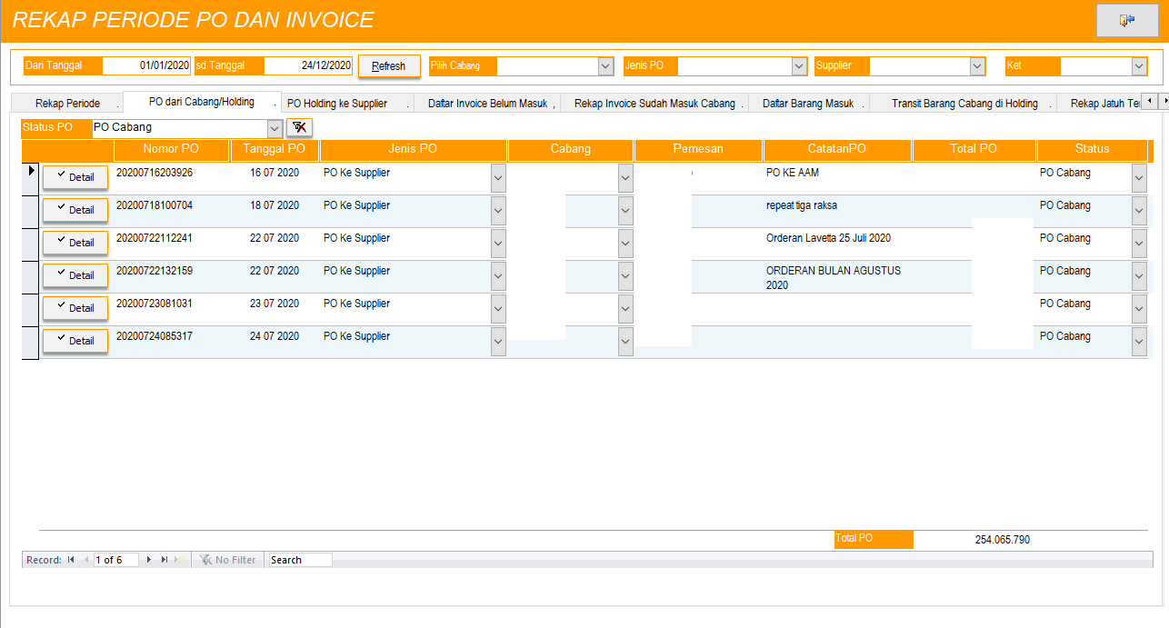The height and width of the screenshot is (628, 1169).
Task: Clear the Status PO filter icon
Action: (x=299, y=127)
